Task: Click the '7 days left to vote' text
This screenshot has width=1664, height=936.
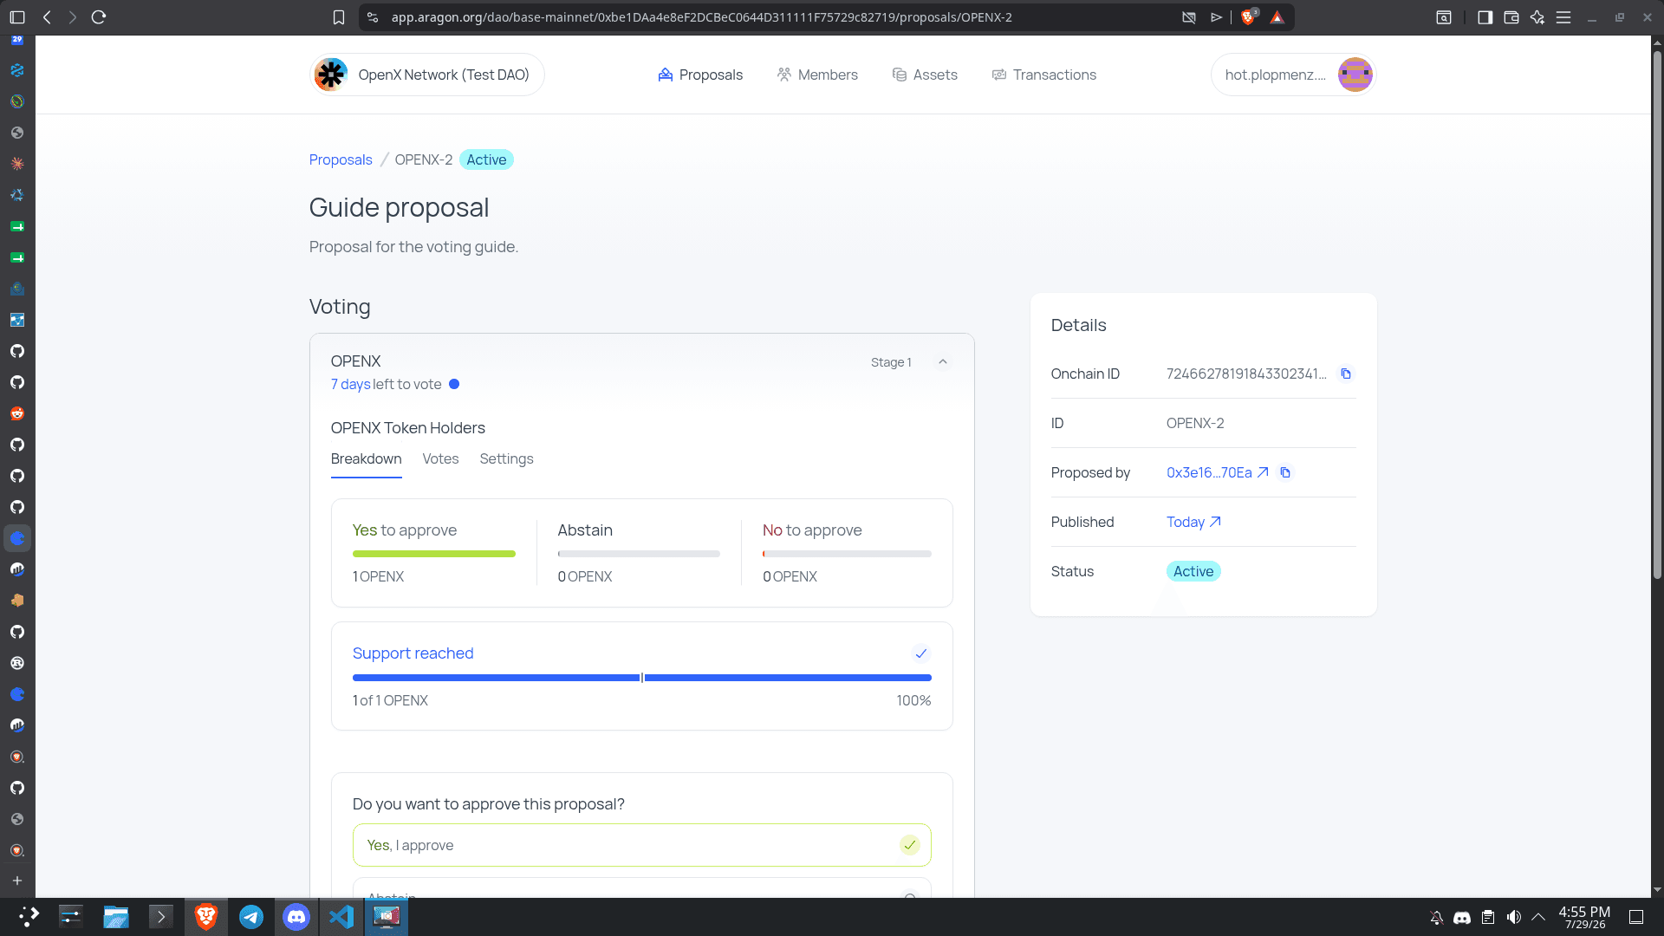Action: coord(386,384)
